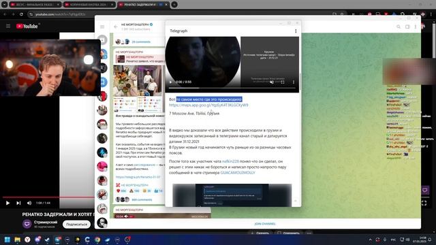
Task: Open Telegram channel three-dot menu
Action: pyautogui.click(x=416, y=27)
